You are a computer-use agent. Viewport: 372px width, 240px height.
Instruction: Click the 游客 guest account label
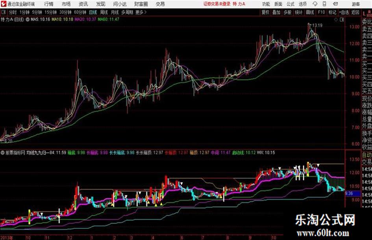point(355,4)
